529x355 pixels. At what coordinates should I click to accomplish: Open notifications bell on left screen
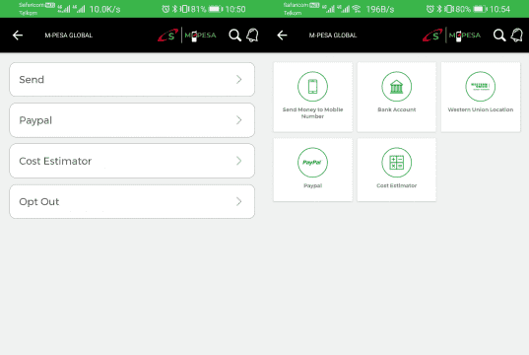click(x=252, y=35)
